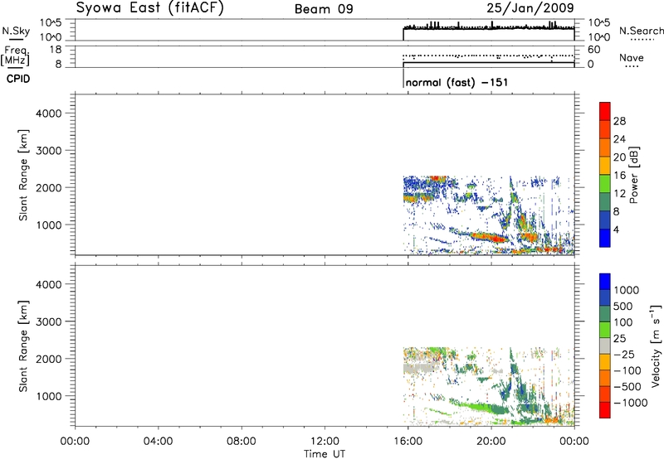Image resolution: width=664 pixels, height=459 pixels.
Task: Click the 'Velocity [m s-1]' colorbar title
Action: pos(656,345)
